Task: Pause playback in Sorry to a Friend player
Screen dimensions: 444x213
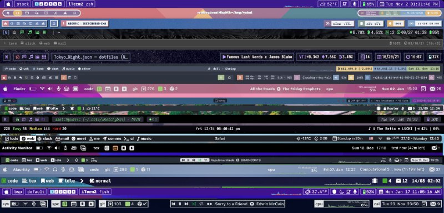Action: click(180, 204)
